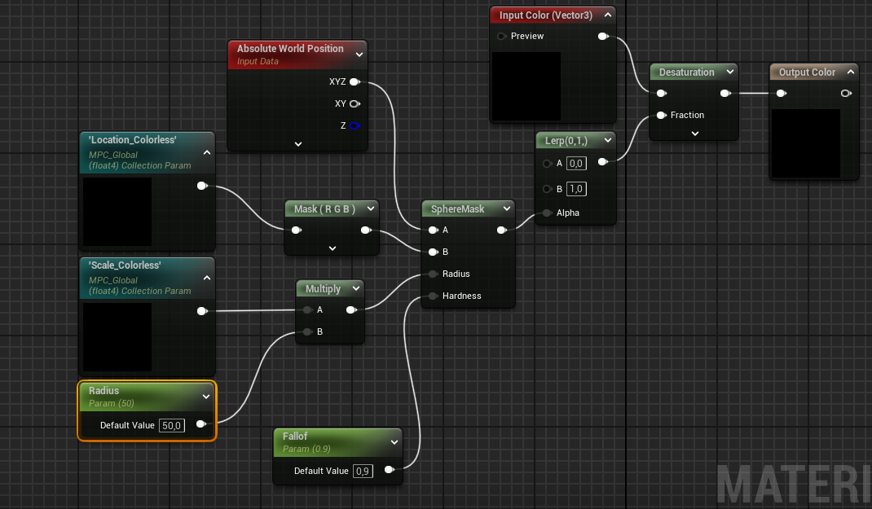This screenshot has width=872, height=509.
Task: Toggle the Preview pin on Input Color node
Action: tap(502, 36)
